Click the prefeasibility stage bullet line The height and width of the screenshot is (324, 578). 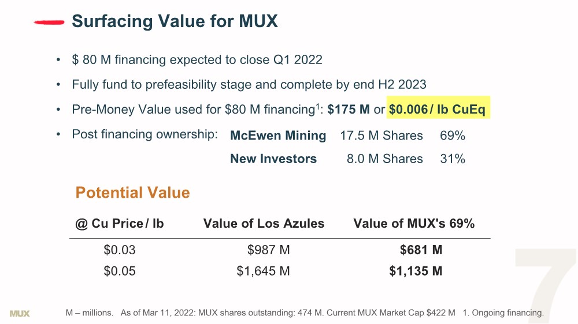click(249, 85)
